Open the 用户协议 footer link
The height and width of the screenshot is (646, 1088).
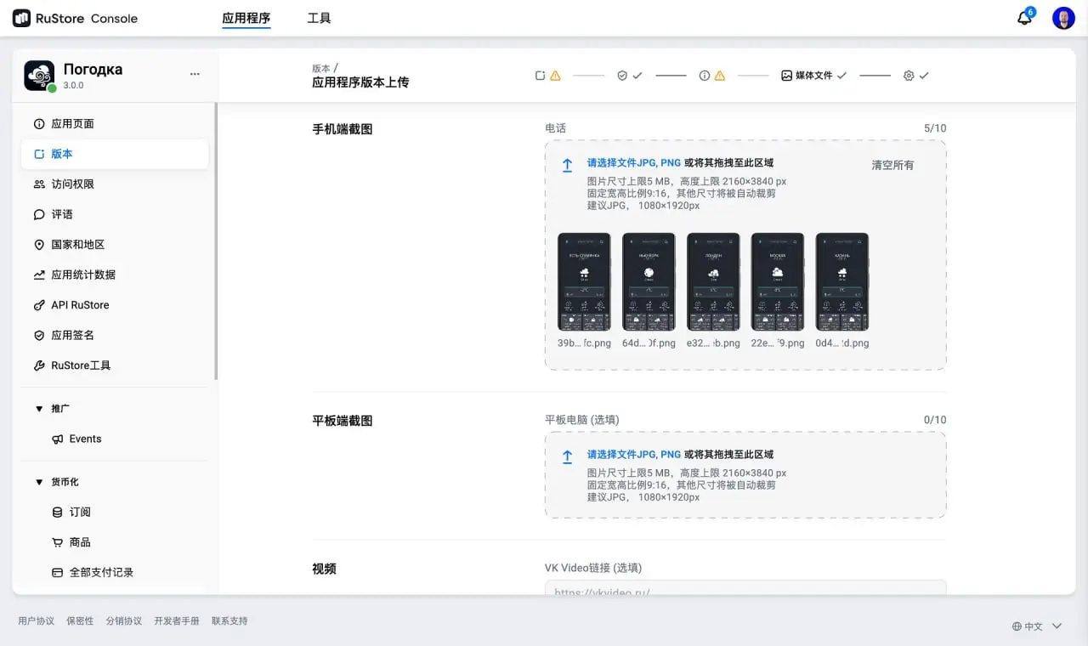[36, 620]
